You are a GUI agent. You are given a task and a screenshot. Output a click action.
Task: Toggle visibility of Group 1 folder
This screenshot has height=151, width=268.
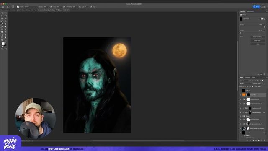tap(240, 116)
